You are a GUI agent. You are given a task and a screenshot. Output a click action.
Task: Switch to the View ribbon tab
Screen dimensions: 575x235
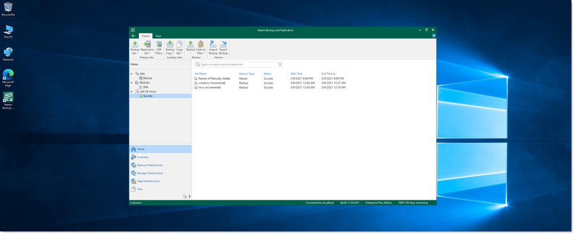coord(158,36)
